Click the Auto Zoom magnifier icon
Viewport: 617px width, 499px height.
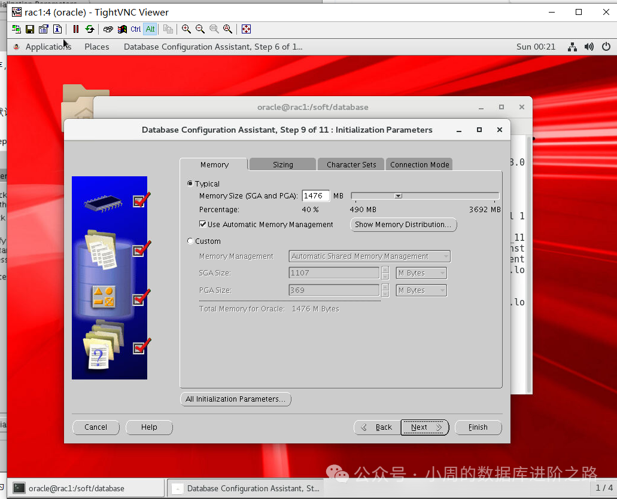(227, 29)
